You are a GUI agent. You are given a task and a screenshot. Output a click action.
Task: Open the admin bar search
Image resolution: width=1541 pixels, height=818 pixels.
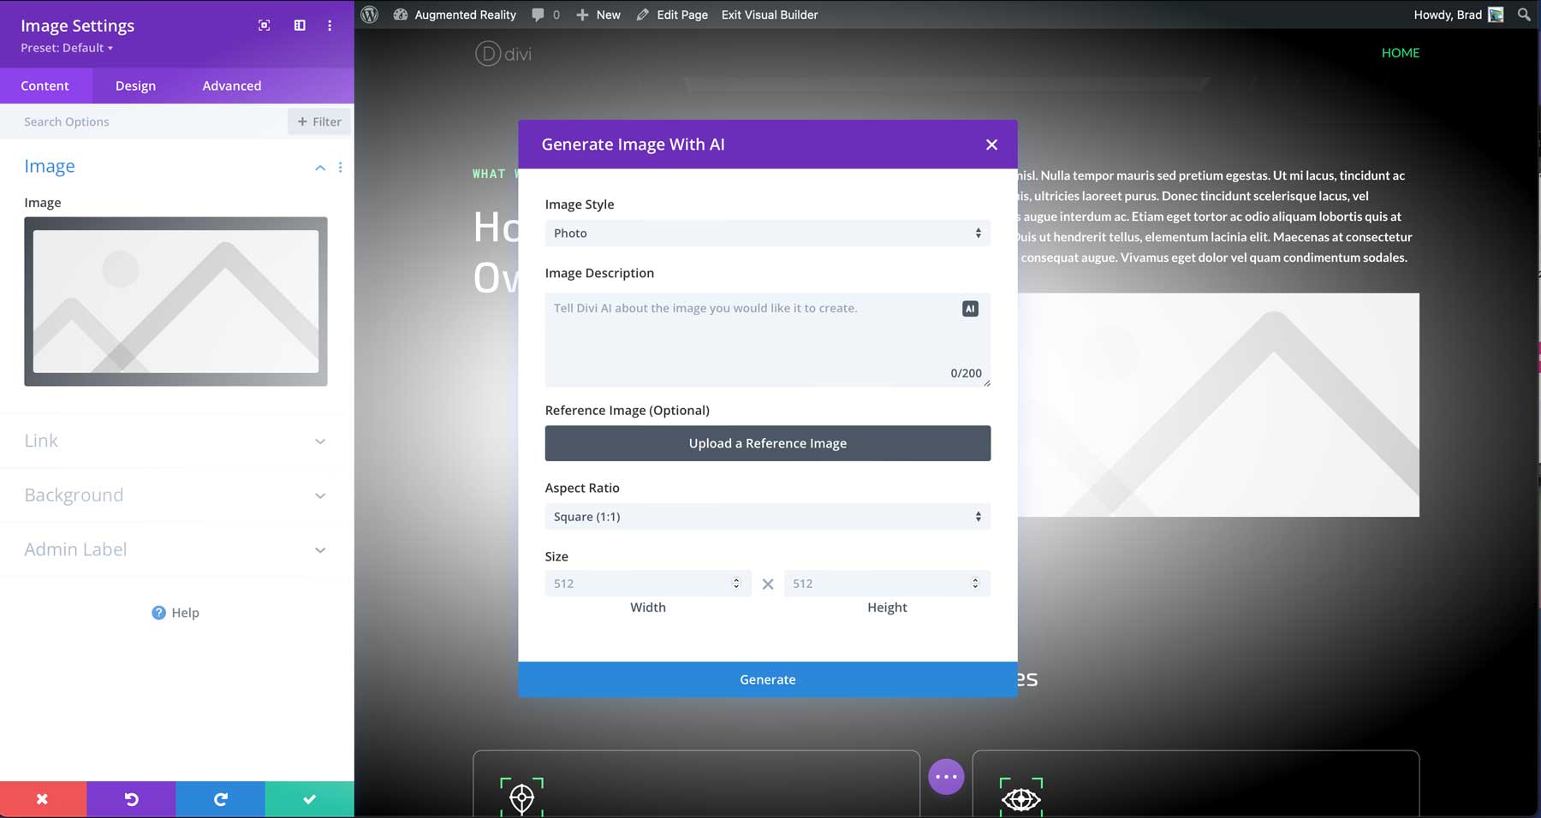[1523, 14]
